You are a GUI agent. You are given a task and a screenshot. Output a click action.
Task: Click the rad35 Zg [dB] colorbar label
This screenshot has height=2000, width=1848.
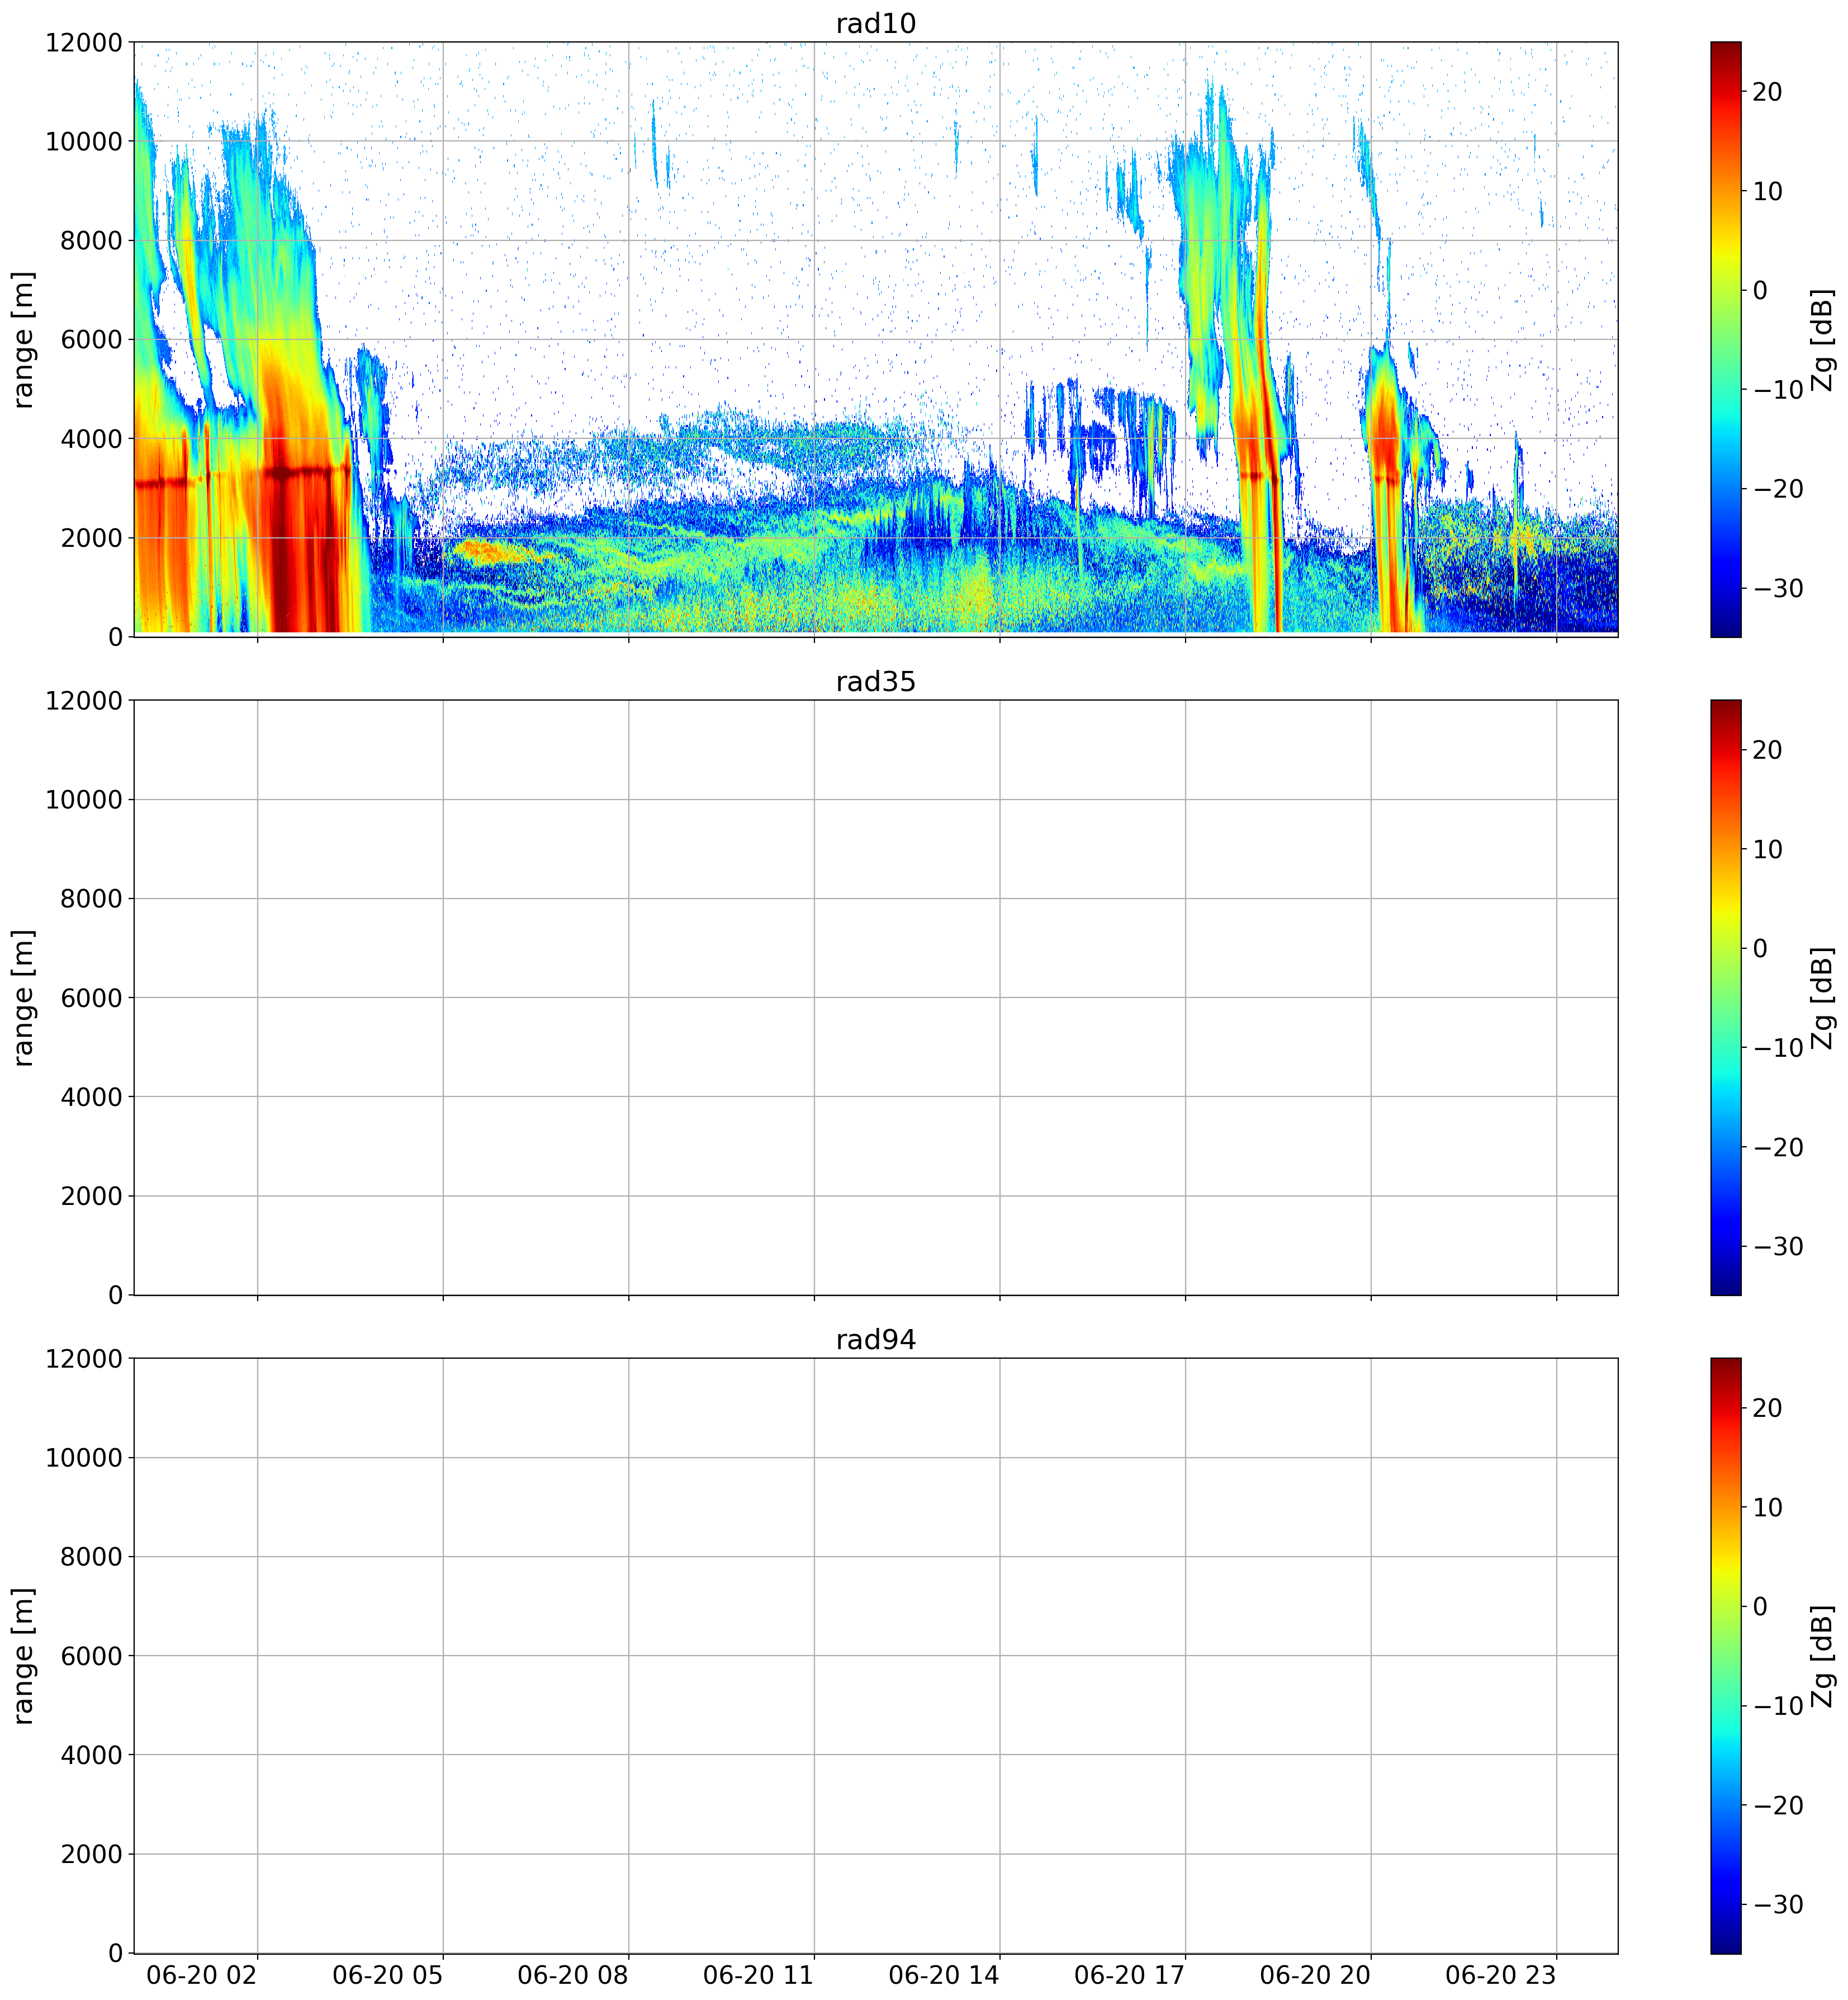coord(1824,997)
